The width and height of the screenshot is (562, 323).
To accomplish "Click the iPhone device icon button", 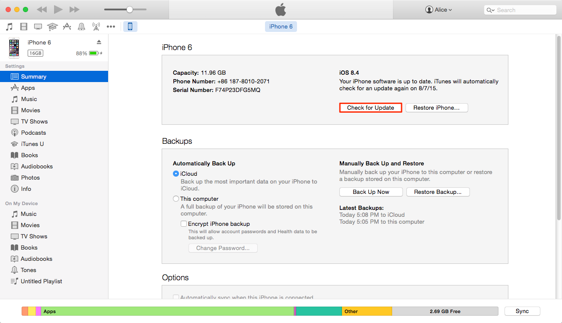I will [130, 27].
